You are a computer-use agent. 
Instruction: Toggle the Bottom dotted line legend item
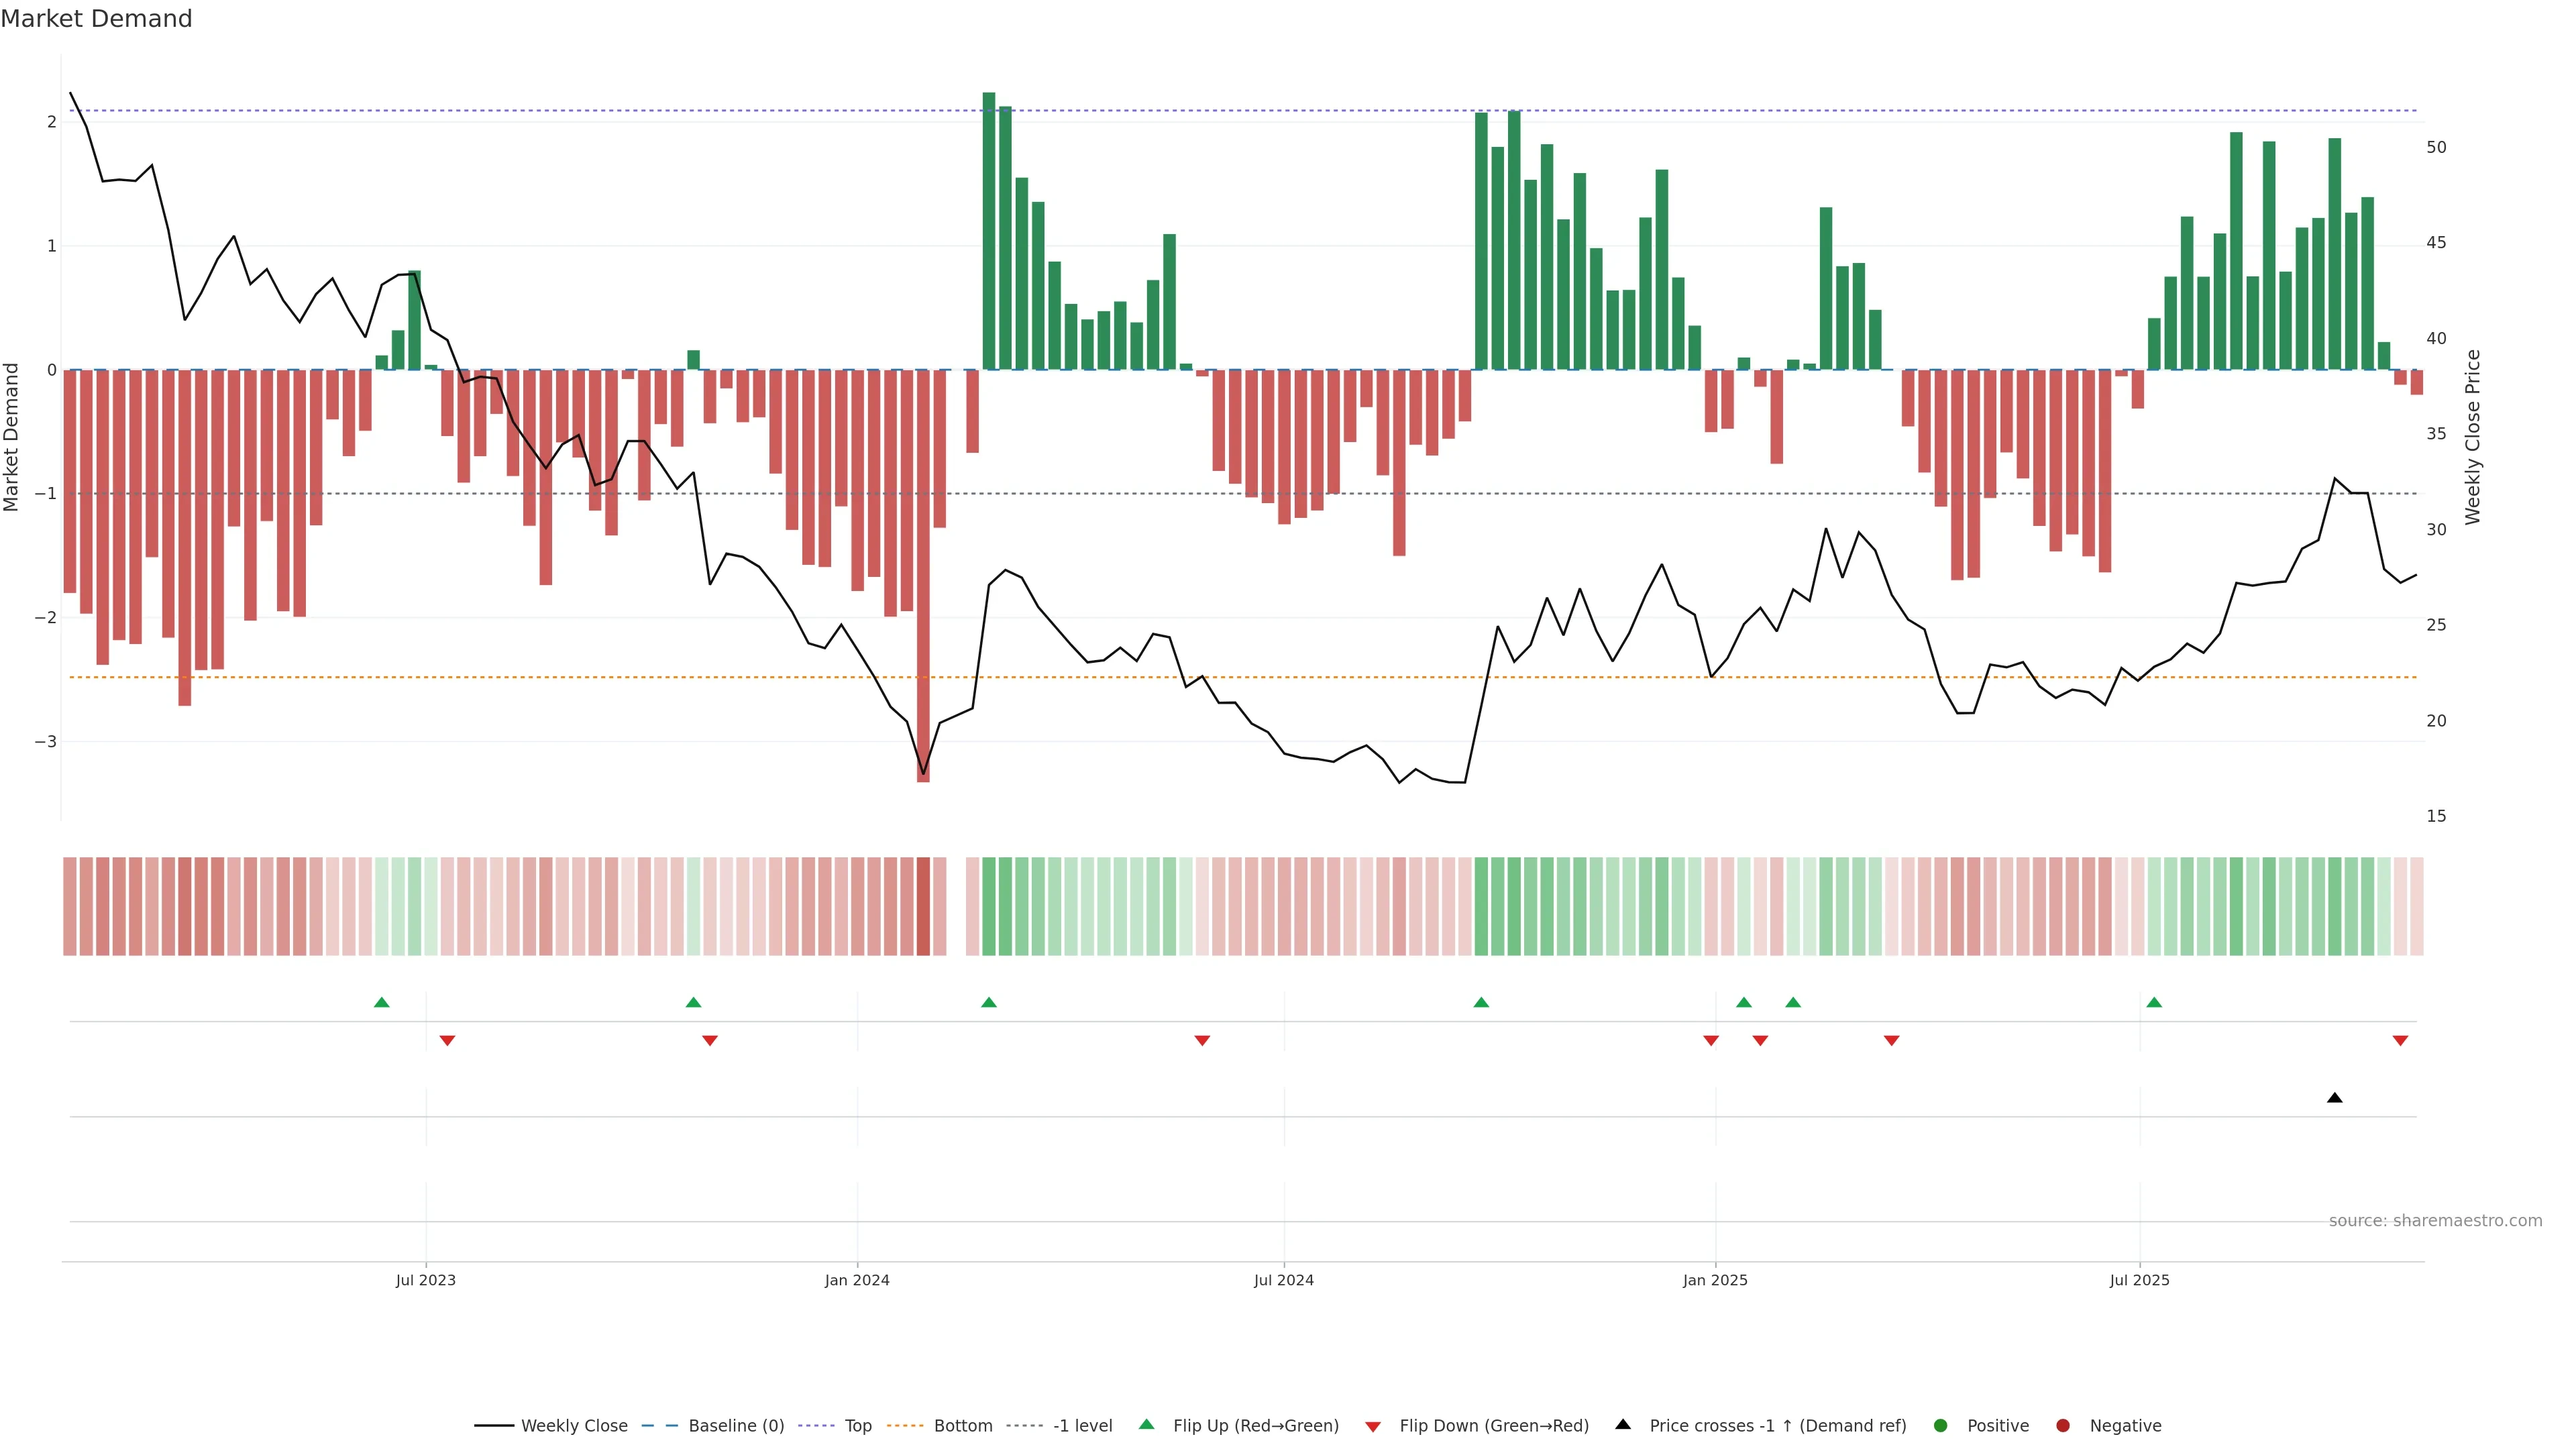coord(962,1426)
